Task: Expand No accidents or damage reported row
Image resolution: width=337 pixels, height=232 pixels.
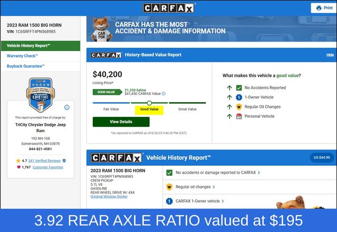Action: click(250, 173)
